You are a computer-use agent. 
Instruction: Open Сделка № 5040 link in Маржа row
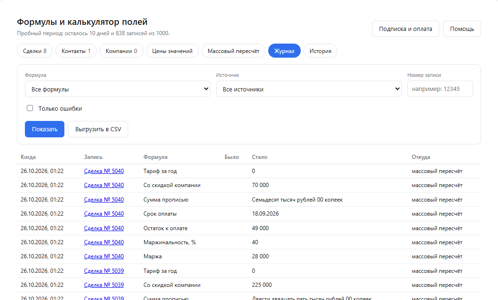(x=104, y=256)
